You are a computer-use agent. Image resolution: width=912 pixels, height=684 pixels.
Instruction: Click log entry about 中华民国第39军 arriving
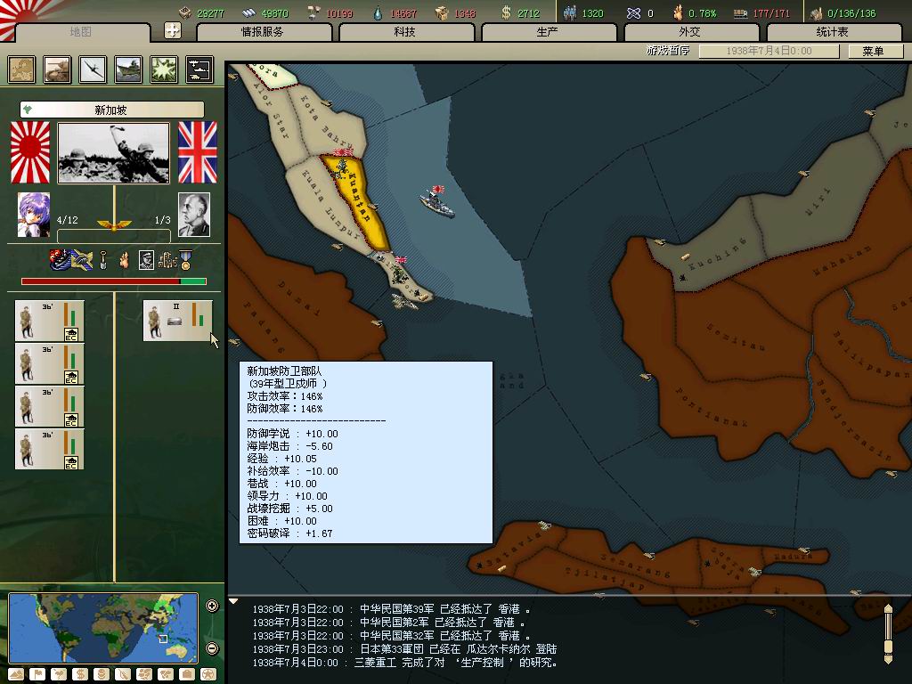[x=392, y=609]
